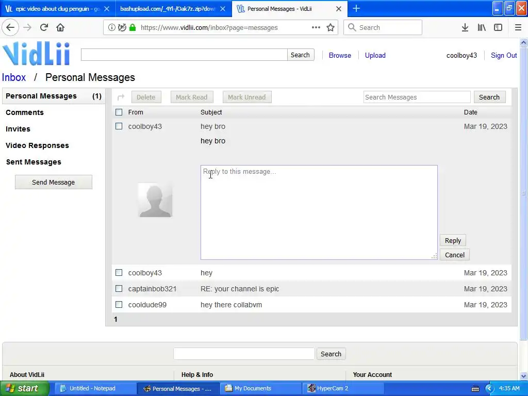Click the Search Messages field
The height and width of the screenshot is (396, 528).
[x=417, y=97]
